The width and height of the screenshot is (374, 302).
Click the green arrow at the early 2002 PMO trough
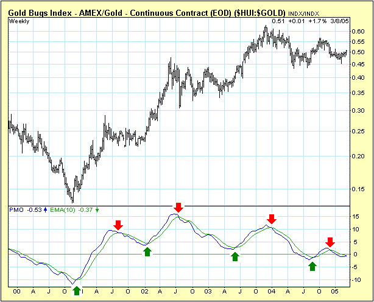(x=147, y=251)
